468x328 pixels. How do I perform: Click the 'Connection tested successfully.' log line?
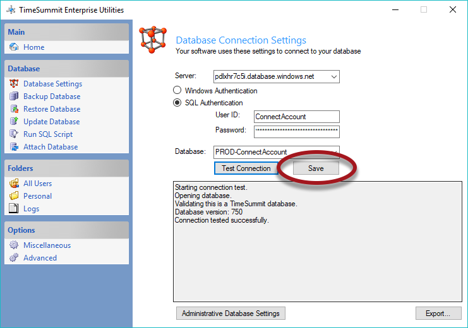(x=222, y=220)
